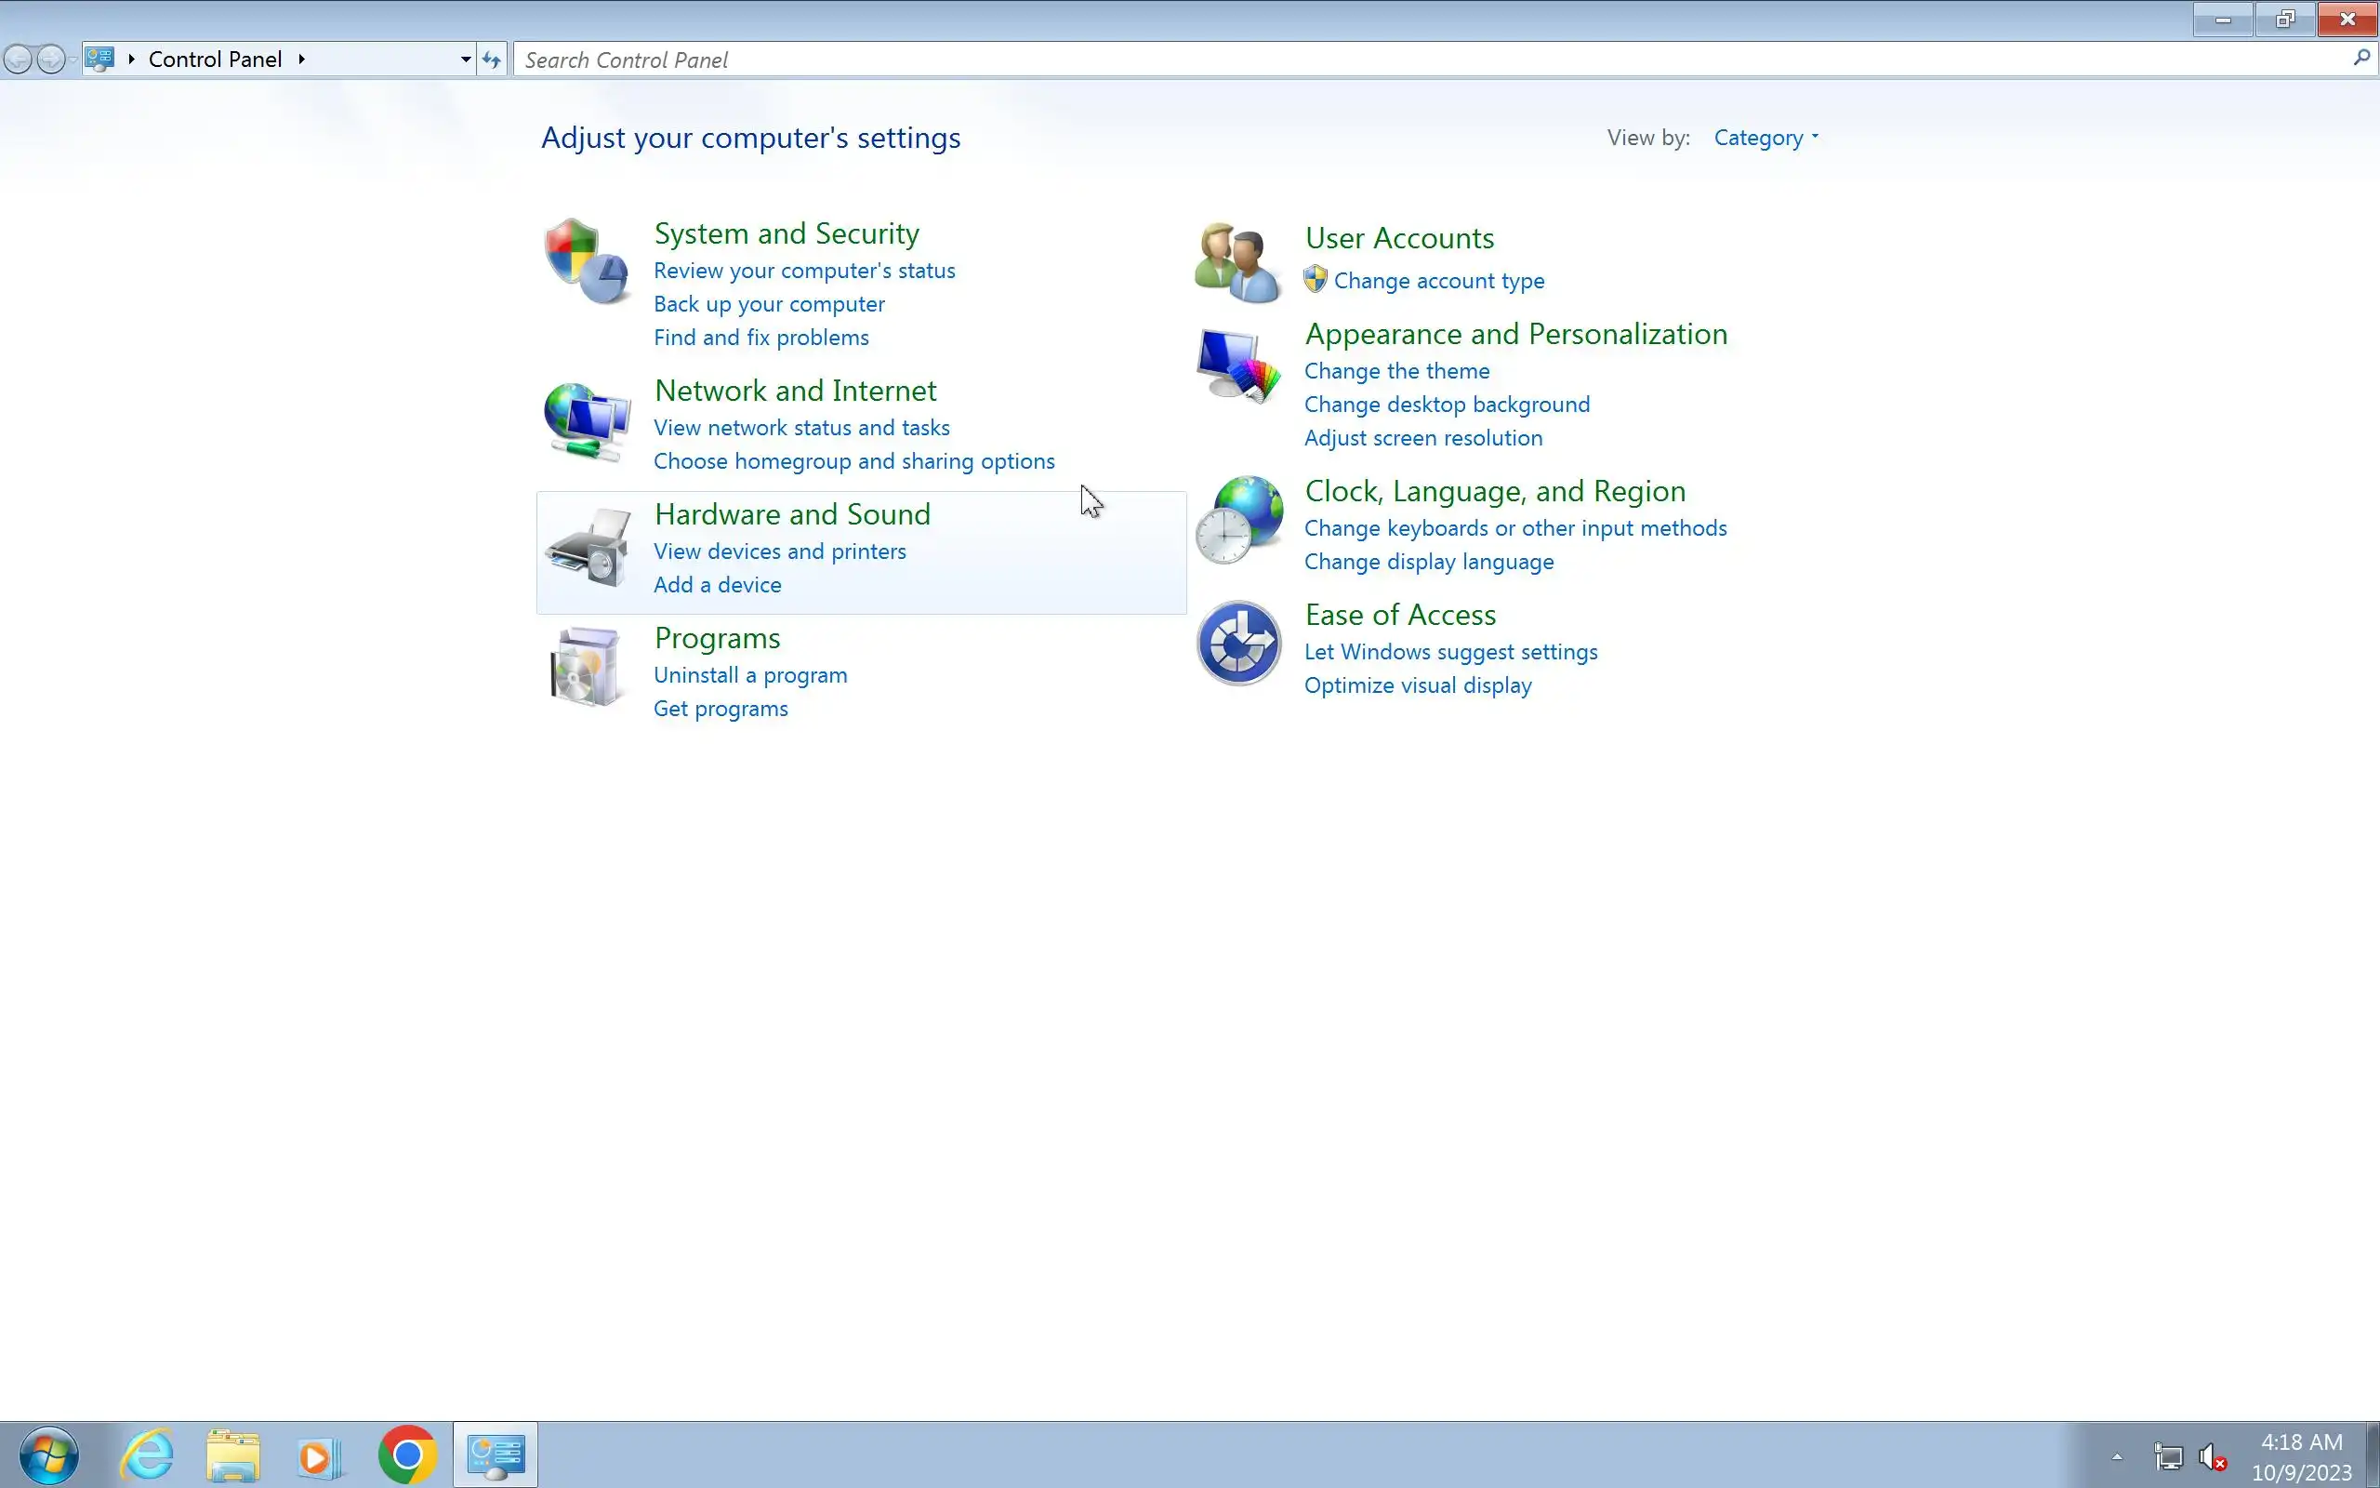Expand the arrow after Control Panel breadcrumb
The height and width of the screenshot is (1488, 2380).
click(x=302, y=59)
